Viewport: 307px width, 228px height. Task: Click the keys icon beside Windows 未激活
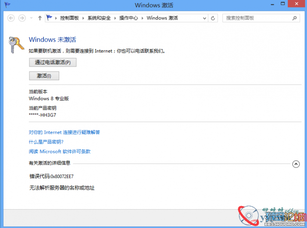[16, 45]
